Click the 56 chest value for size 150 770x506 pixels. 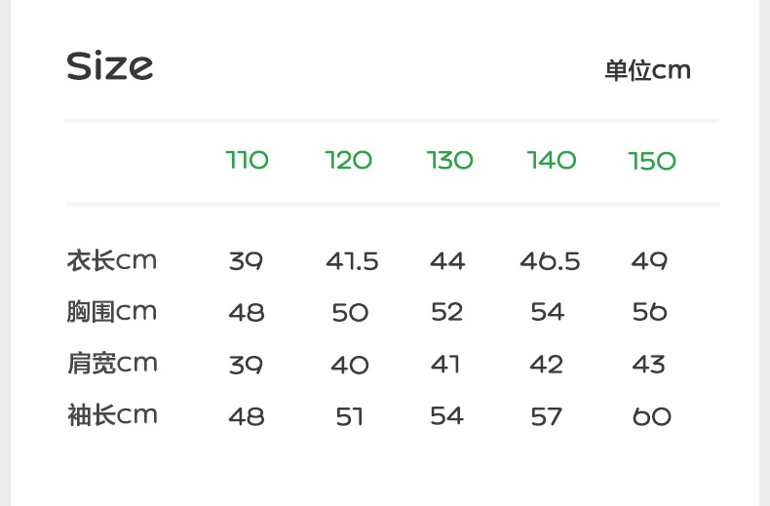click(x=649, y=312)
